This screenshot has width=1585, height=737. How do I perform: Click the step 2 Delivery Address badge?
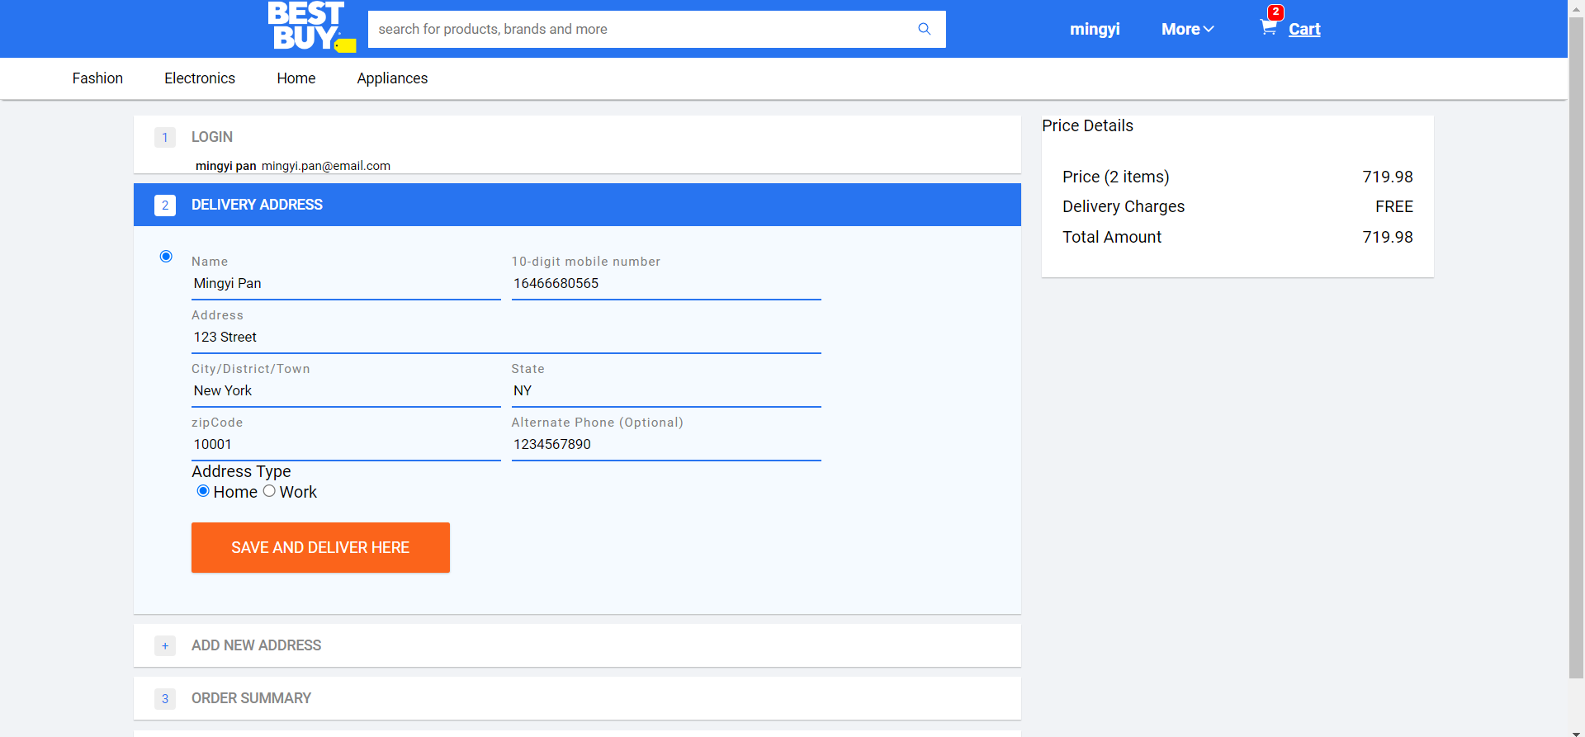pyautogui.click(x=165, y=205)
